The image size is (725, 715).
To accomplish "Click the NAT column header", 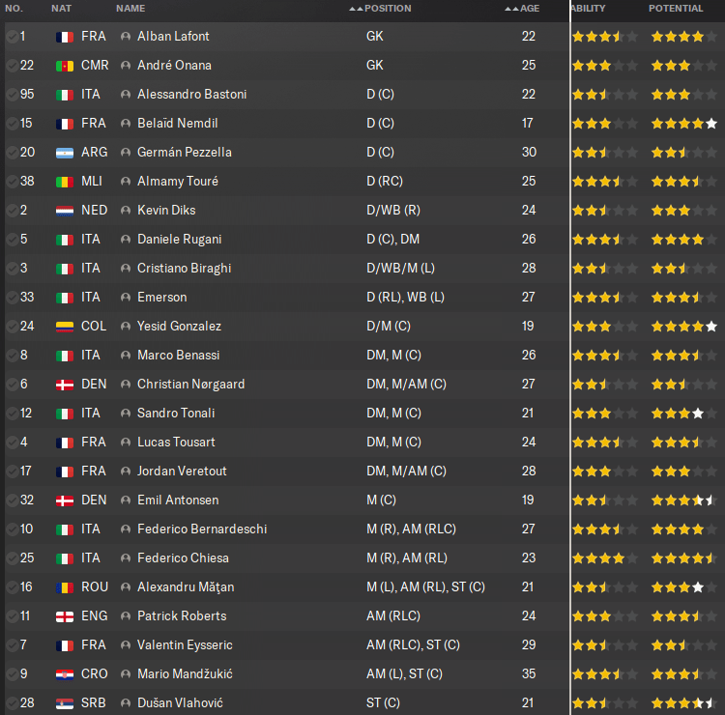I will [61, 9].
